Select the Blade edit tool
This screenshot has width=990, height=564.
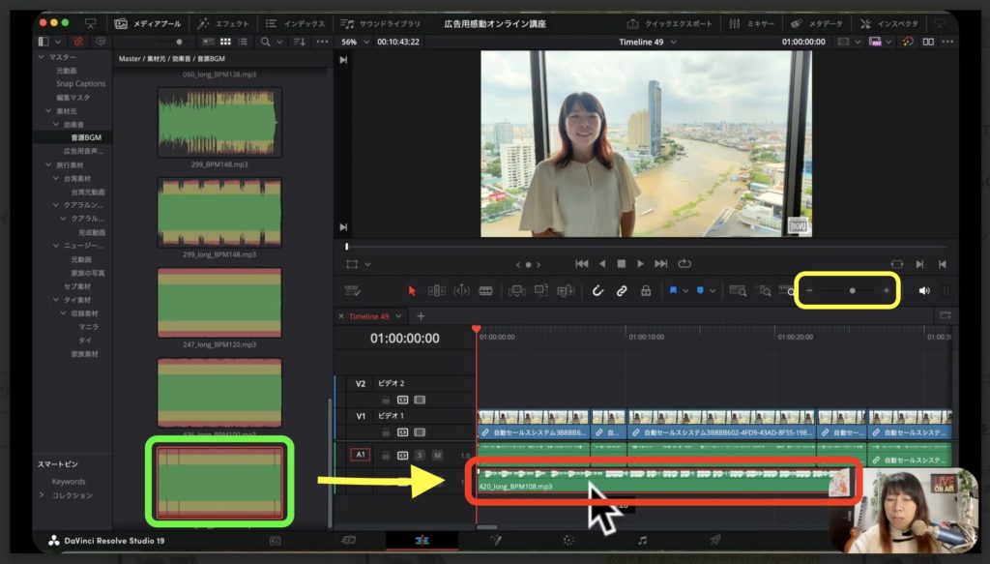click(x=485, y=290)
